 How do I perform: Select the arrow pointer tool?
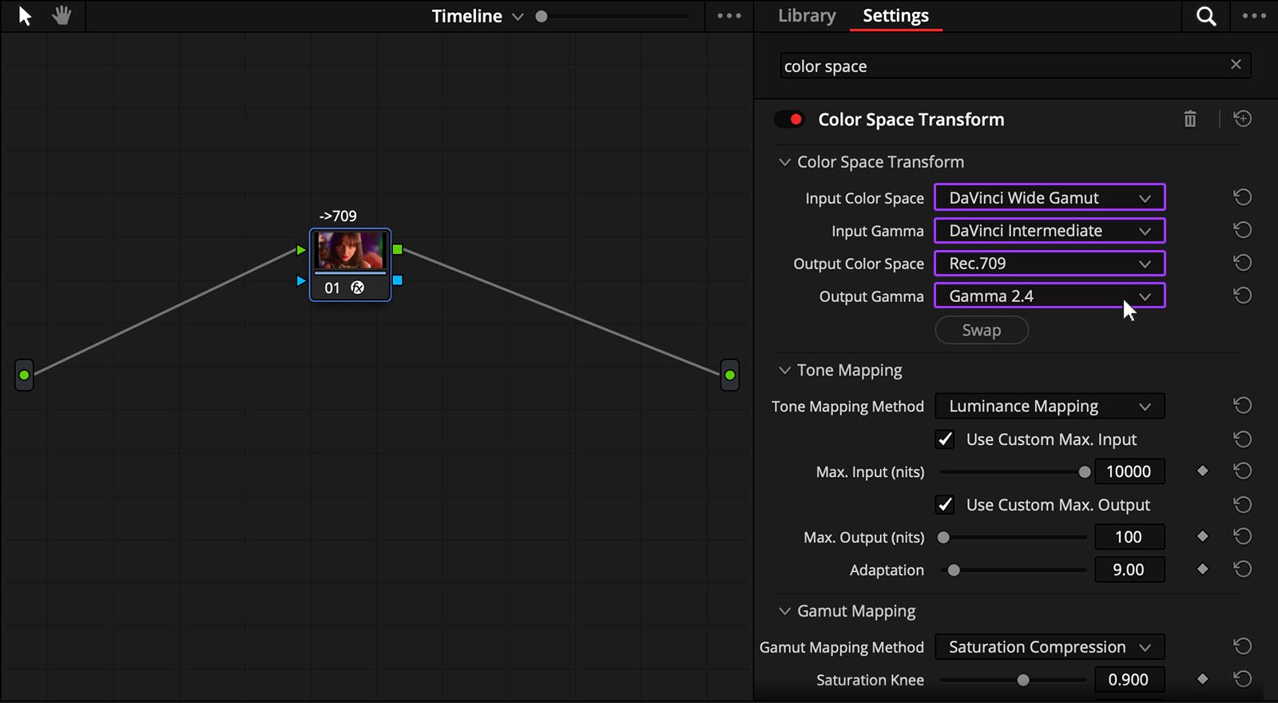tap(25, 16)
